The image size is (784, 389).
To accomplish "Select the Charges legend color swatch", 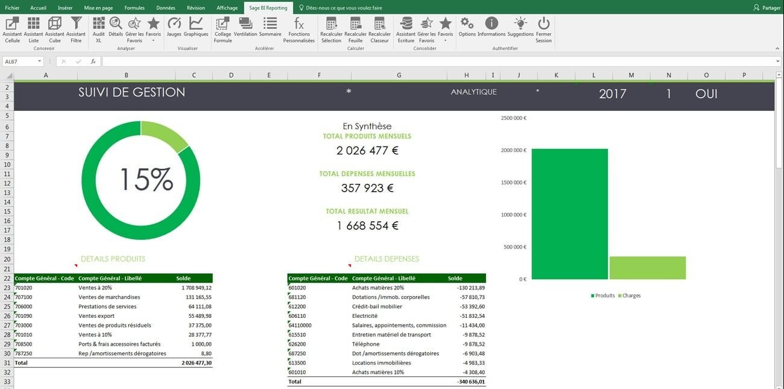I will click(620, 296).
